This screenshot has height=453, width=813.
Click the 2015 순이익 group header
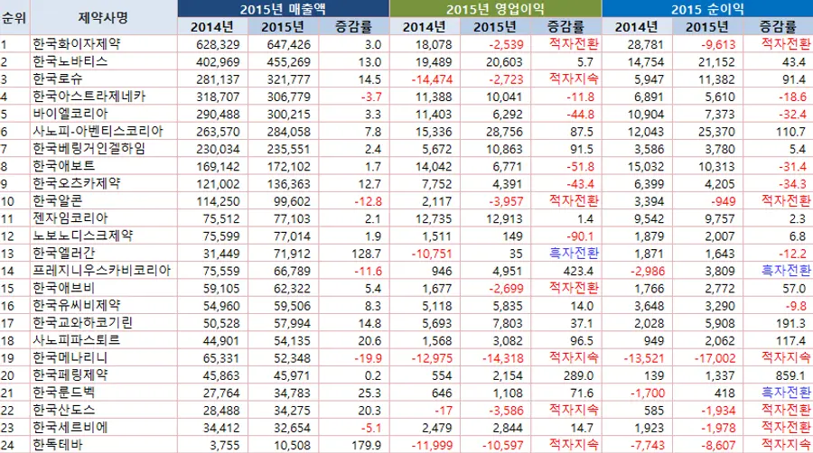point(706,8)
